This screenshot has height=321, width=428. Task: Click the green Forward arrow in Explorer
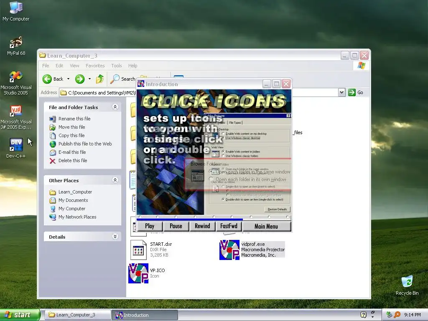coord(80,79)
